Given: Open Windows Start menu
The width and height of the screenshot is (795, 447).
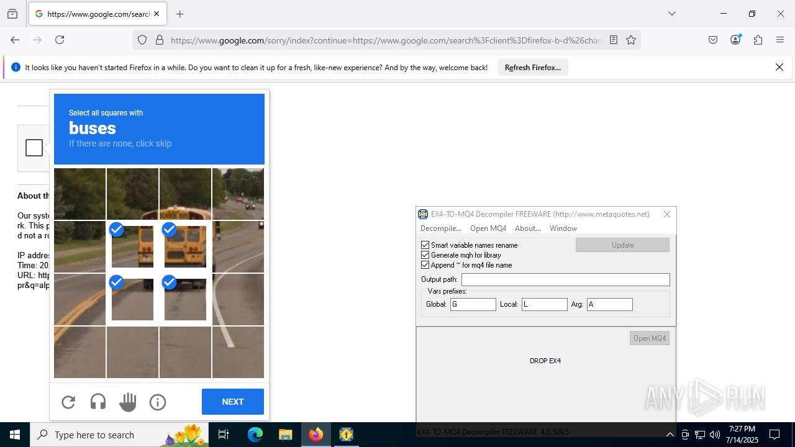Looking at the screenshot, I should 15,435.
